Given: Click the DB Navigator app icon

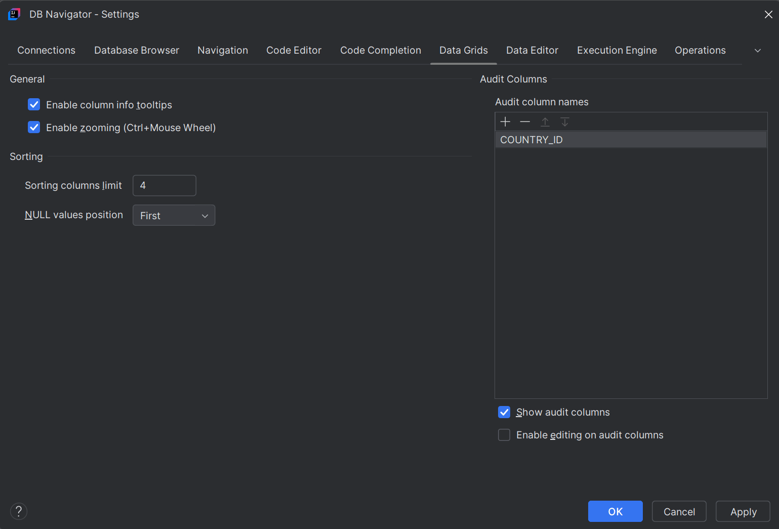Looking at the screenshot, I should click(14, 14).
